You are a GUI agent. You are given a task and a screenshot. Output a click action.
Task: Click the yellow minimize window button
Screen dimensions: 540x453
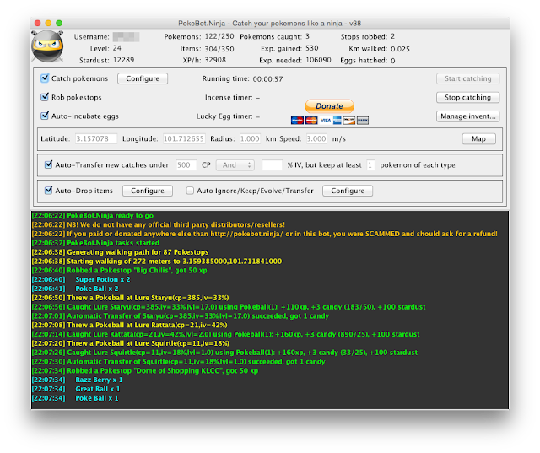click(48, 23)
